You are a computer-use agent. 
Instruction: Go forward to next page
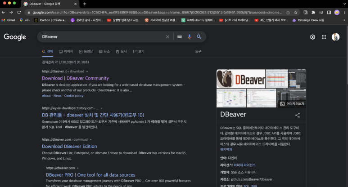(11, 13)
